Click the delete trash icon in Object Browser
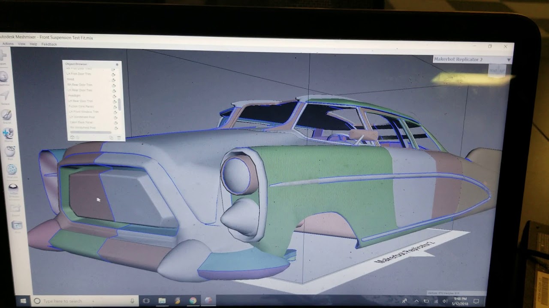The height and width of the screenshot is (308, 549). click(x=119, y=138)
